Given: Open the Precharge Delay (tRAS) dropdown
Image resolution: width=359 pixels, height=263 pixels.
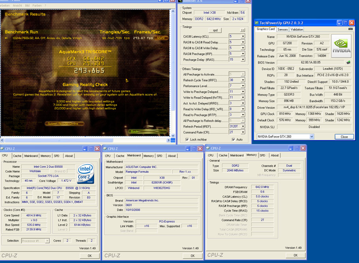Looking at the screenshot, I should tap(243, 60).
